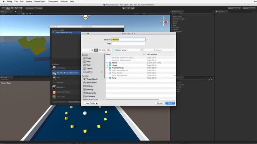Open the GameObject menu
Image resolution: width=257 pixels, height=144 pixels.
(40, 2)
